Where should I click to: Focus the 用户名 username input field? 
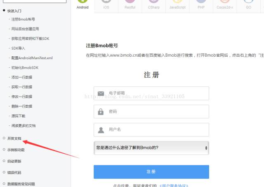(151, 129)
